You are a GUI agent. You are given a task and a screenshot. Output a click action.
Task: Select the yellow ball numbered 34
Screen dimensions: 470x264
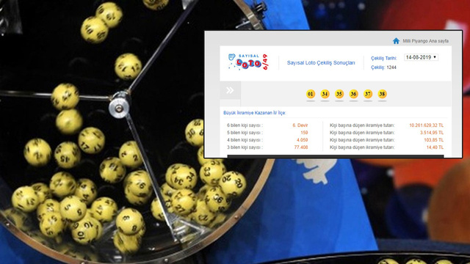[325, 94]
